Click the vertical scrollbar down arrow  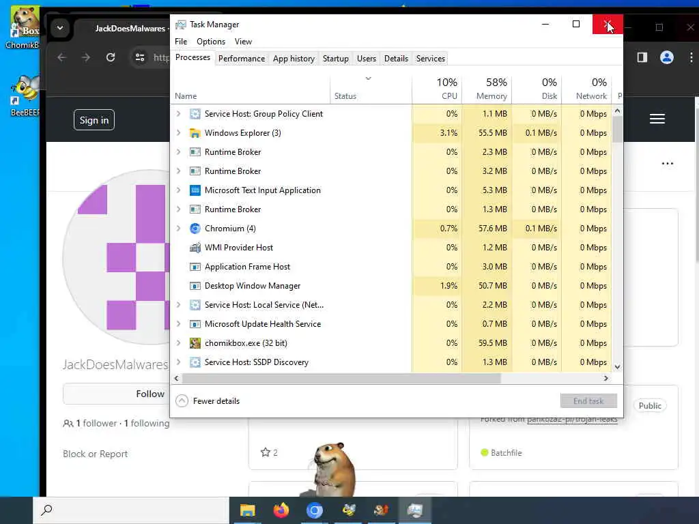(x=617, y=366)
